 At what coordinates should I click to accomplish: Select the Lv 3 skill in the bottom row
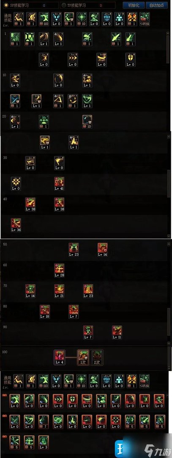[x=44, y=442]
